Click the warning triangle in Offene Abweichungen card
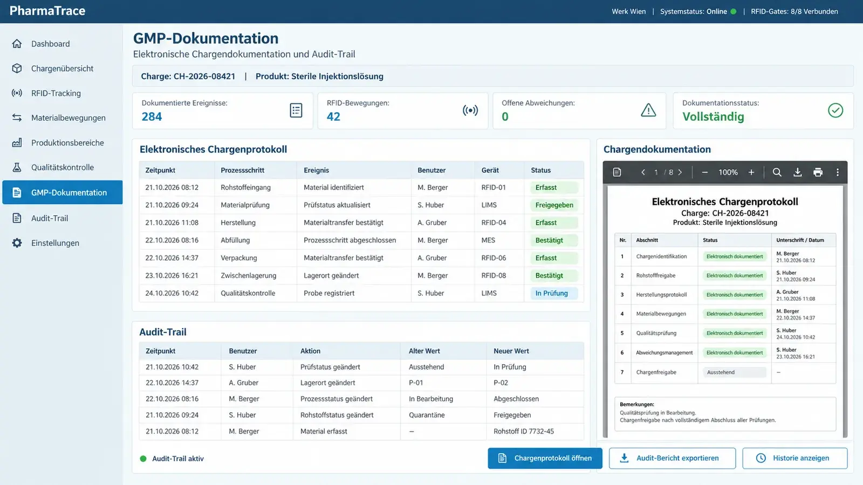 648,110
